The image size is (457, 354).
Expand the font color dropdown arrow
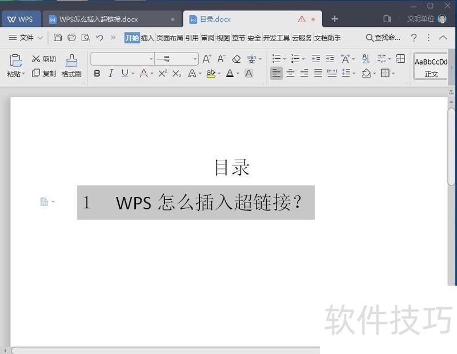coord(237,73)
